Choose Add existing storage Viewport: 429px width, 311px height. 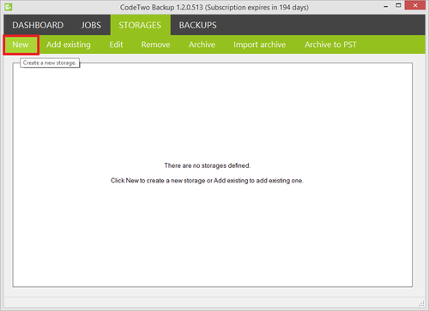(x=69, y=45)
